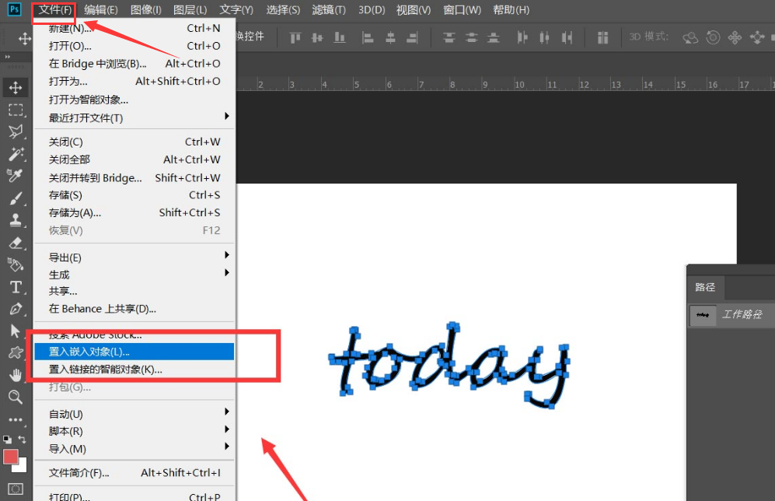Image resolution: width=775 pixels, height=501 pixels.
Task: Swap foreground and background colors
Action: [22, 439]
